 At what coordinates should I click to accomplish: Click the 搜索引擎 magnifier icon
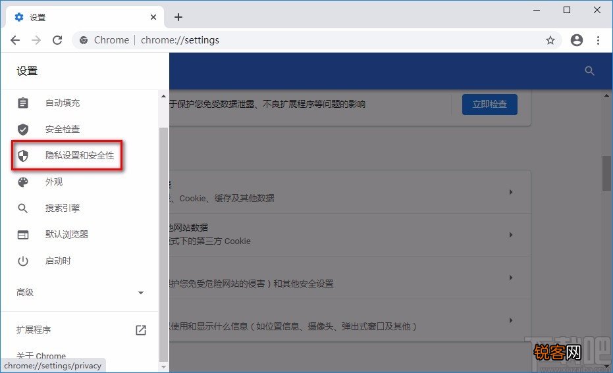pyautogui.click(x=23, y=208)
